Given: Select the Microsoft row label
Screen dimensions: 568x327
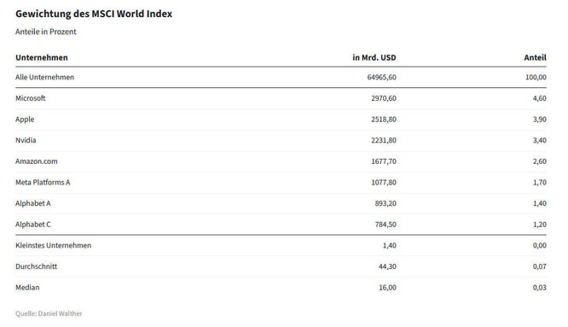Looking at the screenshot, I should pos(31,98).
